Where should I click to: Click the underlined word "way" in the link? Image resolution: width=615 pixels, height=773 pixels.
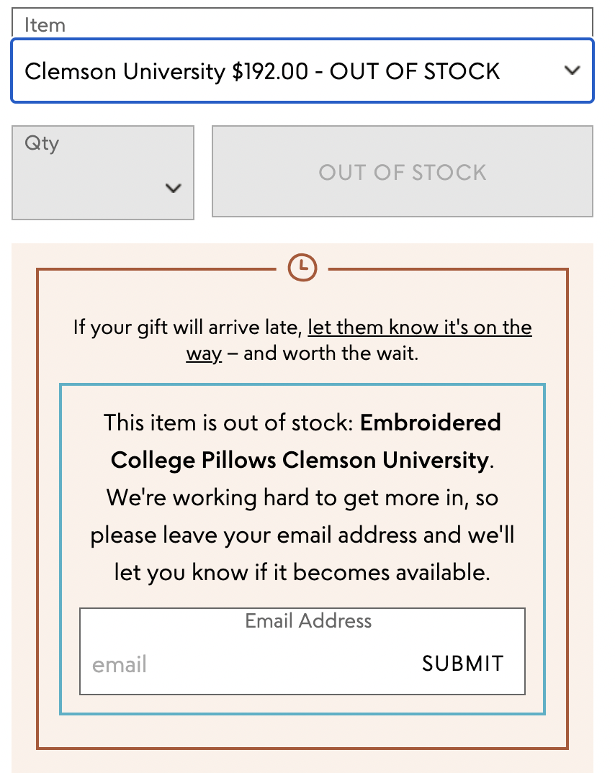click(204, 354)
